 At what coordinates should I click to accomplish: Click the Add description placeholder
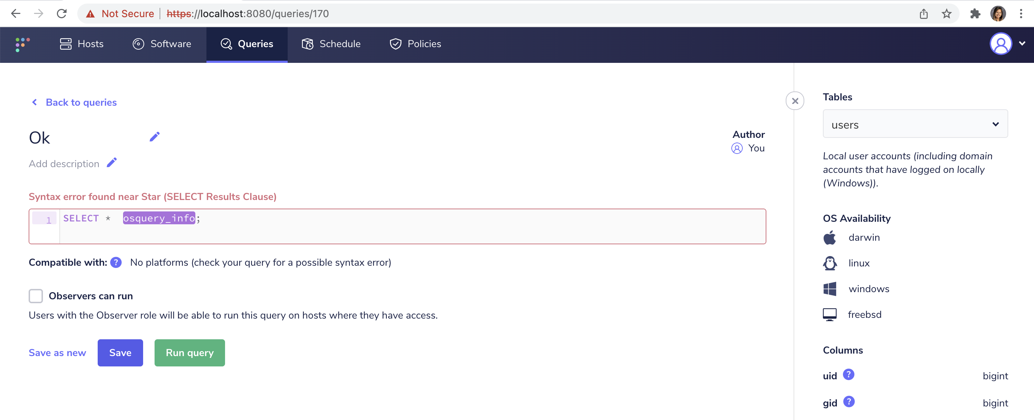(x=64, y=164)
